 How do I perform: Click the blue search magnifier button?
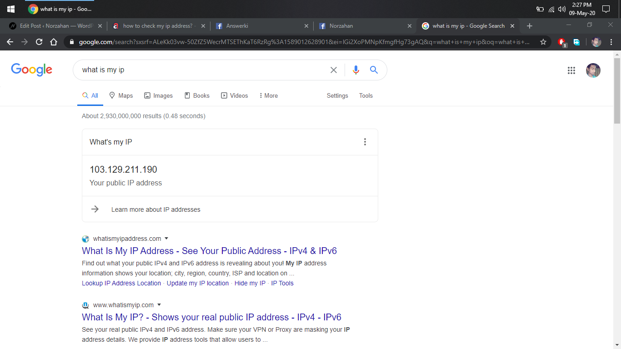374,70
